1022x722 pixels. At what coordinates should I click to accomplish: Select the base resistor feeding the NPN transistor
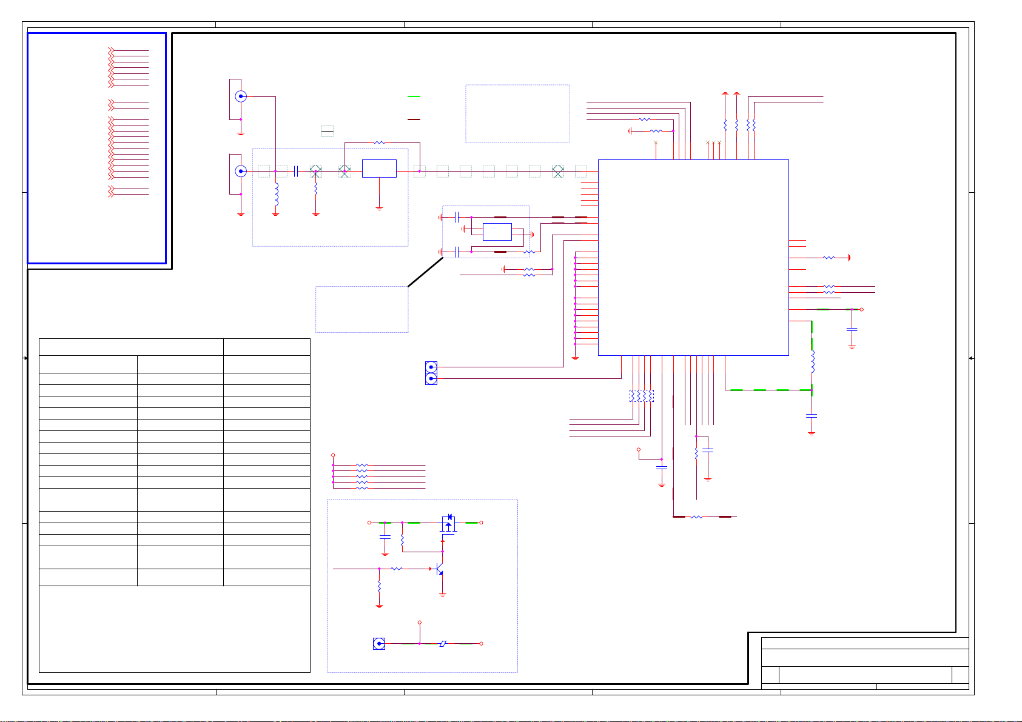click(x=396, y=569)
